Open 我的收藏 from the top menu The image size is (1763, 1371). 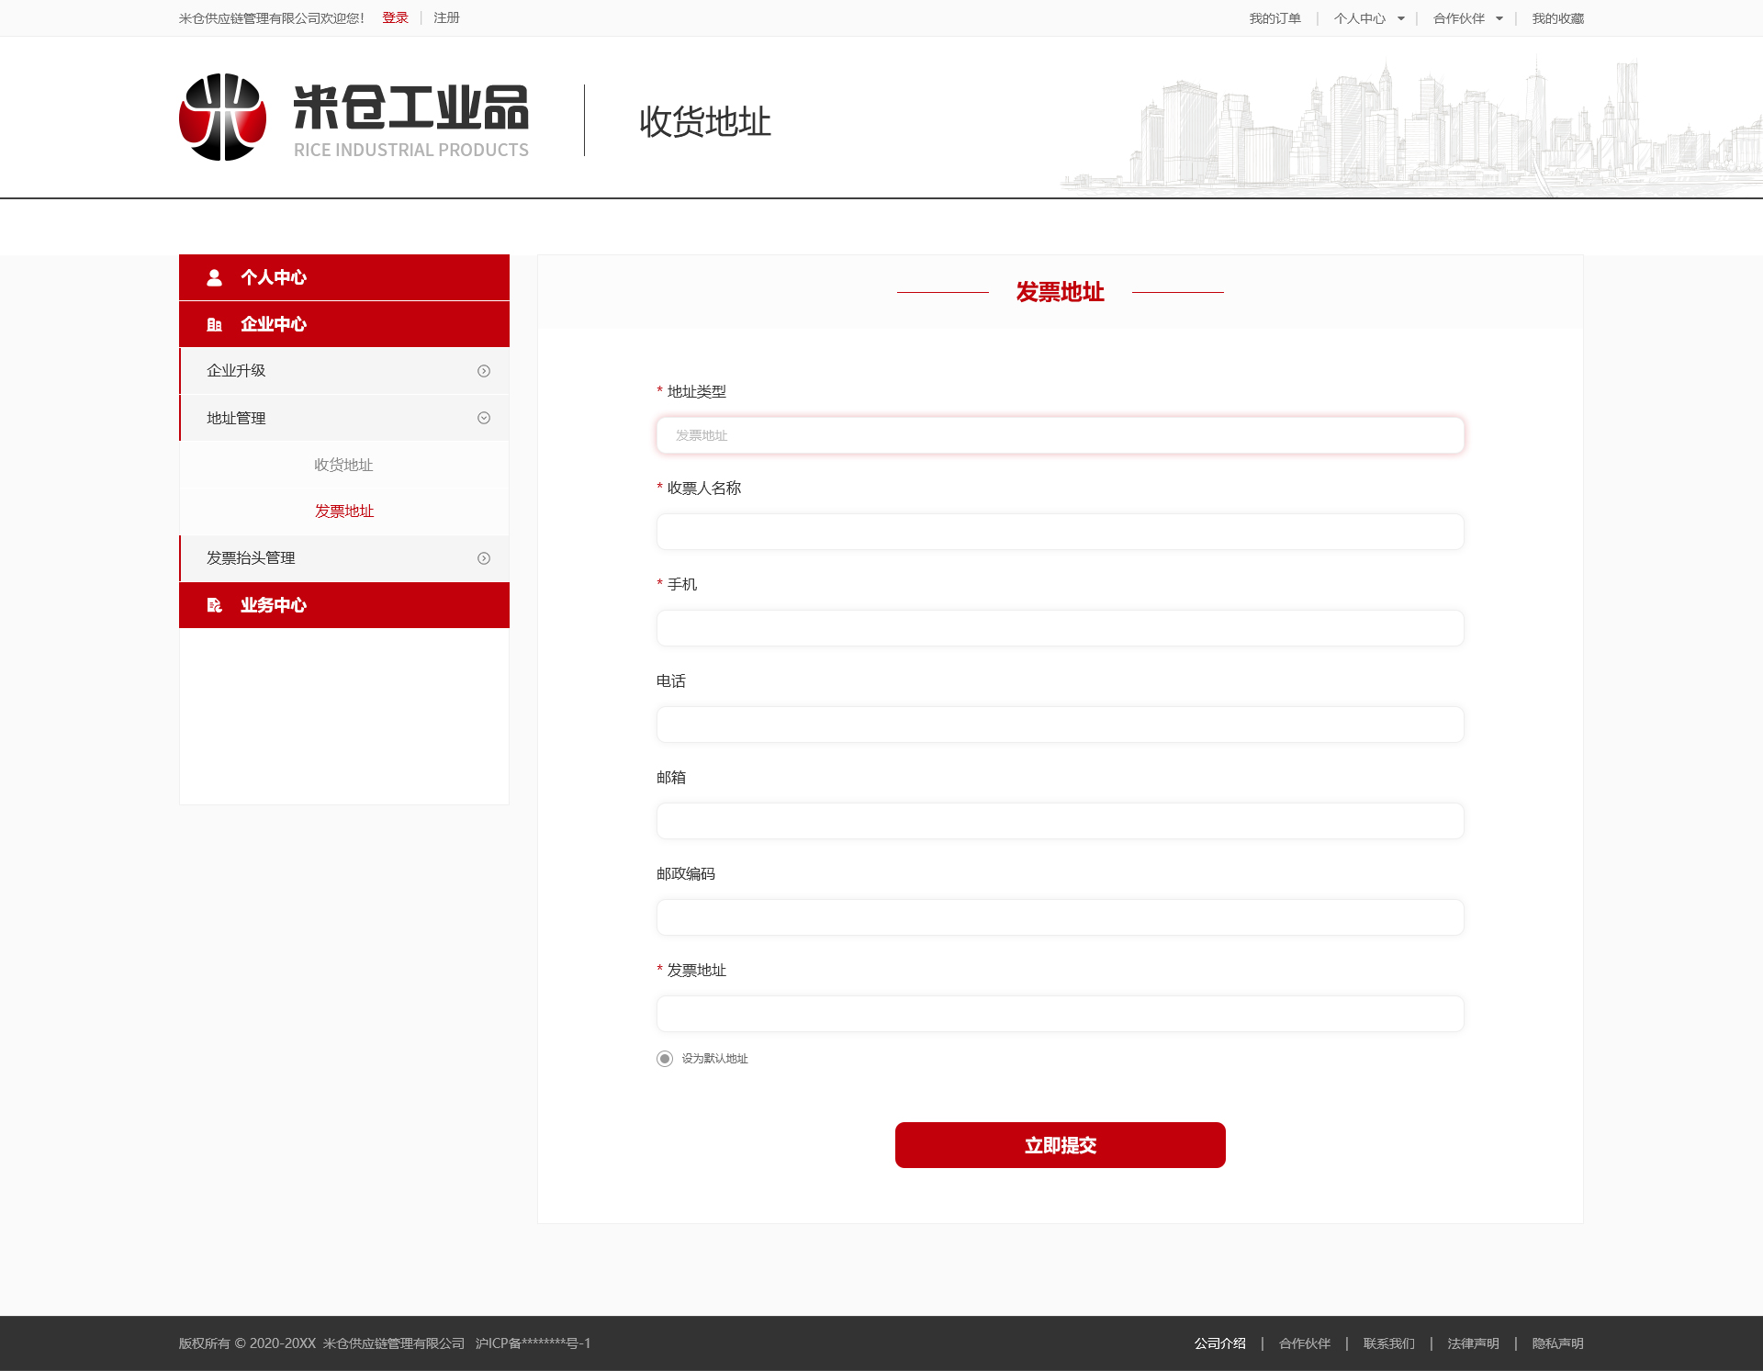click(x=1556, y=17)
